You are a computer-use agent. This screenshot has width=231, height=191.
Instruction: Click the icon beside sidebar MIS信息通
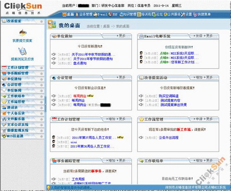pos(4,136)
